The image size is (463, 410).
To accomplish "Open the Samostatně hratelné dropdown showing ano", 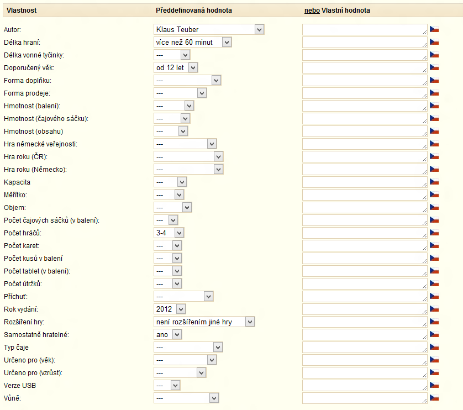I will (168, 334).
